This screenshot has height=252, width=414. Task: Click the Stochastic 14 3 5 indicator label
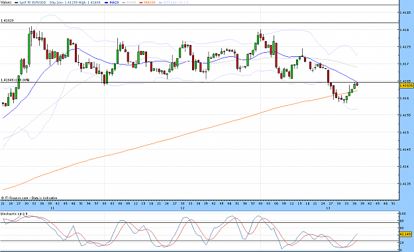14,214
